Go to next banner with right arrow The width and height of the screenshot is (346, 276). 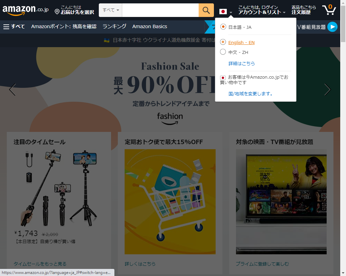tap(327, 90)
